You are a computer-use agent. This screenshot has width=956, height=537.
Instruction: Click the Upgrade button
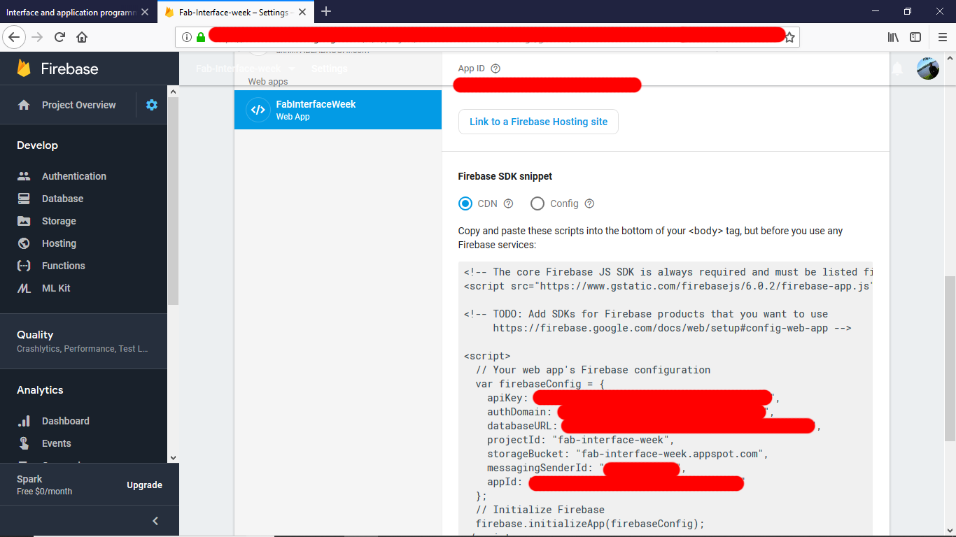[x=144, y=485]
